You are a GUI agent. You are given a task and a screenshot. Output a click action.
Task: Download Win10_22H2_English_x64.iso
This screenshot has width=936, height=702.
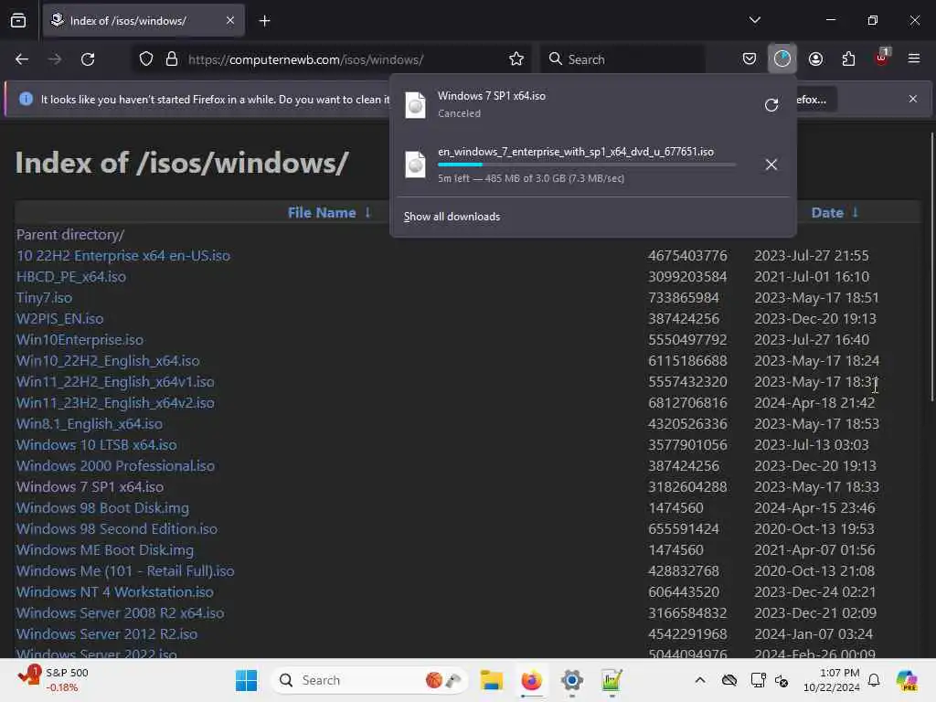pos(108,360)
